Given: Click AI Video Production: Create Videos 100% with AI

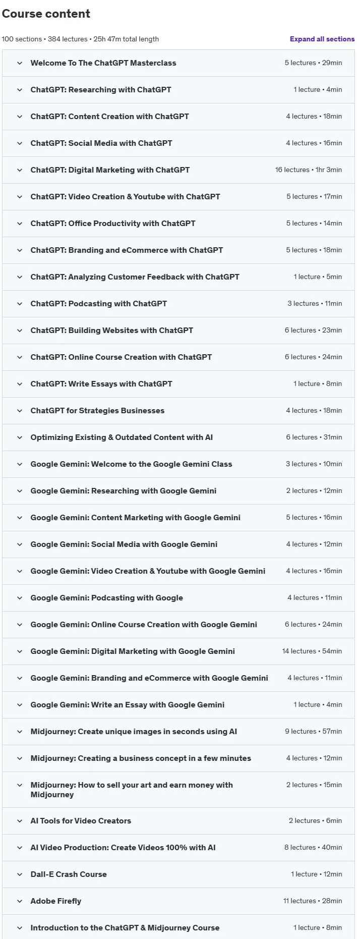Looking at the screenshot, I should (x=123, y=848).
